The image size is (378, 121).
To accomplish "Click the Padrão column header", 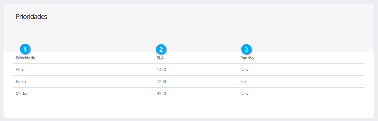I will 247,58.
